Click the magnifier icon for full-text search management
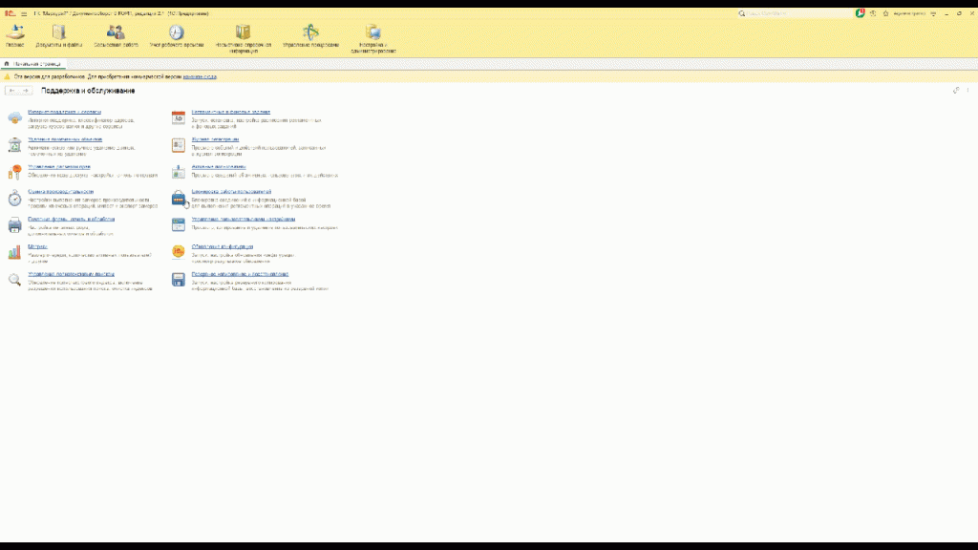Screen dimensions: 978x550 [15, 280]
